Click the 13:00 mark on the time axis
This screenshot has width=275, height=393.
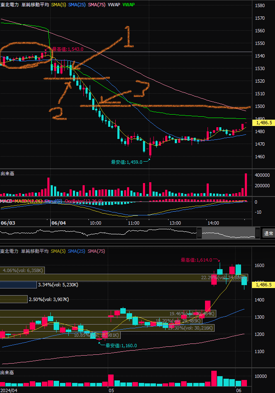(x=175, y=223)
